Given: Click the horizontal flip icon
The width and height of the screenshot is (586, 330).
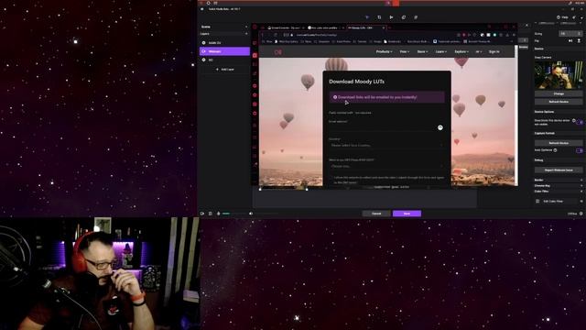Looking at the screenshot, I should [570, 40].
